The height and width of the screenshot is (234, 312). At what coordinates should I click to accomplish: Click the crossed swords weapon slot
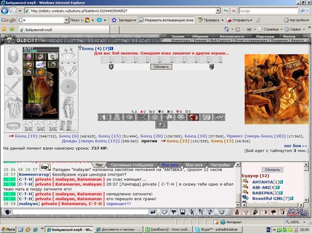(x=13, y=86)
